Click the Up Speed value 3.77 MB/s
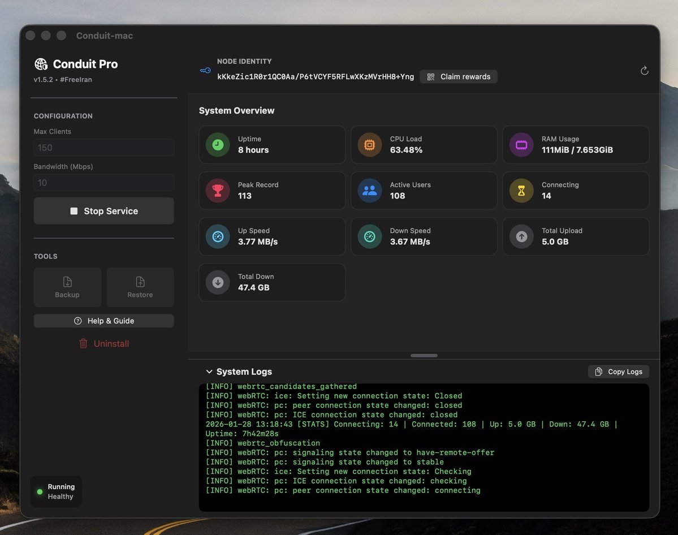 pyautogui.click(x=258, y=241)
